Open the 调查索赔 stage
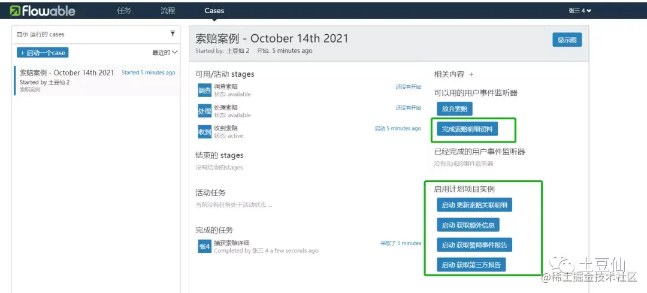647x293 pixels. (226, 87)
